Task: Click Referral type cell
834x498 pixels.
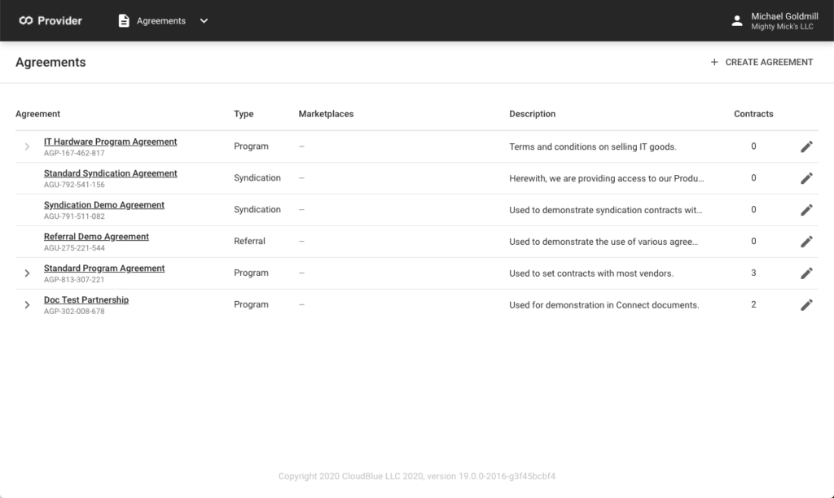Action: pyautogui.click(x=249, y=242)
